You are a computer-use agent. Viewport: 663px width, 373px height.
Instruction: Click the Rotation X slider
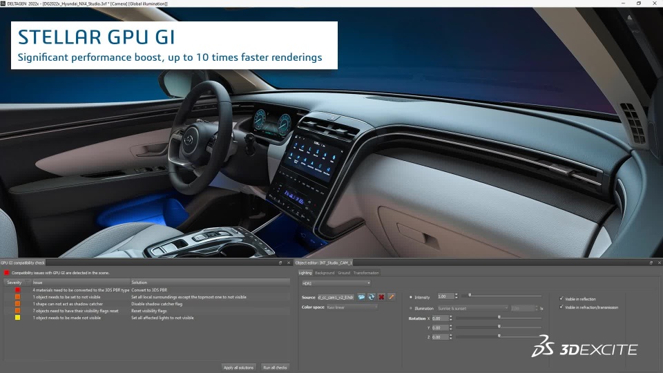click(x=499, y=317)
